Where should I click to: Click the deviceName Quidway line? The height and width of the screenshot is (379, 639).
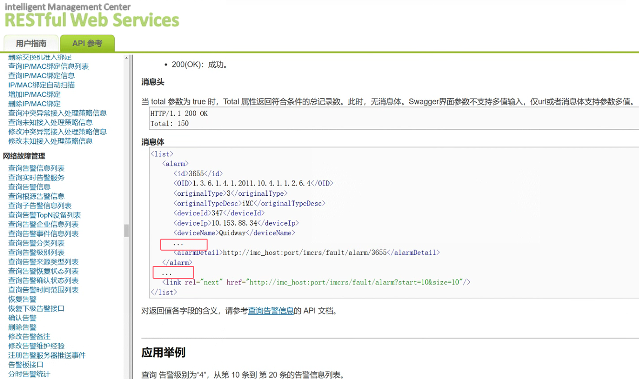pyautogui.click(x=234, y=233)
